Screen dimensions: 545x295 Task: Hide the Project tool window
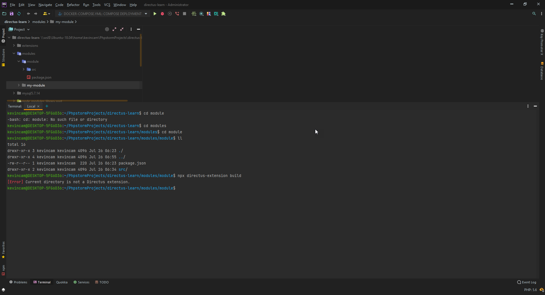click(138, 29)
